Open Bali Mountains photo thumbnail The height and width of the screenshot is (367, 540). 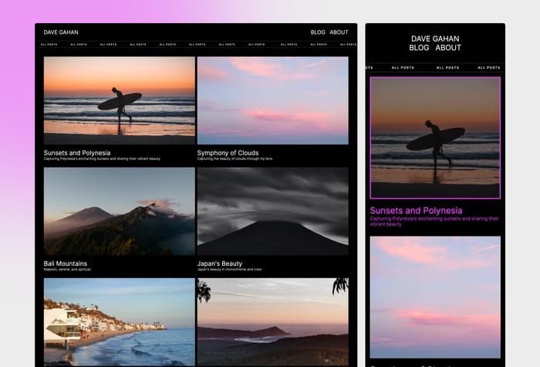point(119,211)
